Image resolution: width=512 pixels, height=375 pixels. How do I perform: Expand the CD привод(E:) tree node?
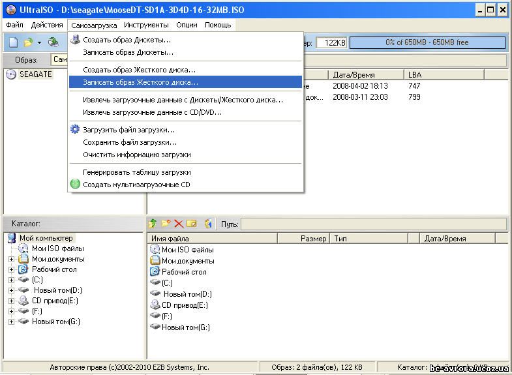(12, 301)
